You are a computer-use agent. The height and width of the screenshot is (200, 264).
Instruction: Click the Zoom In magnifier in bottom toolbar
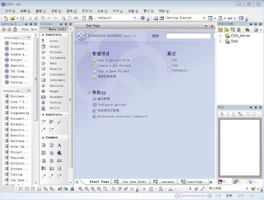[x=80, y=189]
